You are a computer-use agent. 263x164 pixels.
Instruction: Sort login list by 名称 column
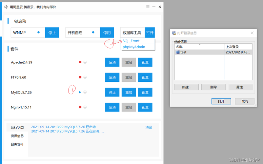pyautogui.click(x=199, y=47)
